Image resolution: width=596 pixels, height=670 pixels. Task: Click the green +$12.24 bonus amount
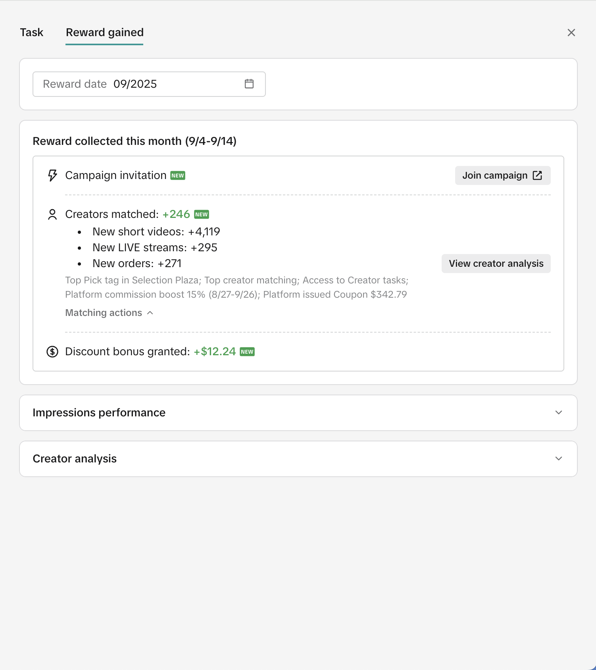pos(215,352)
